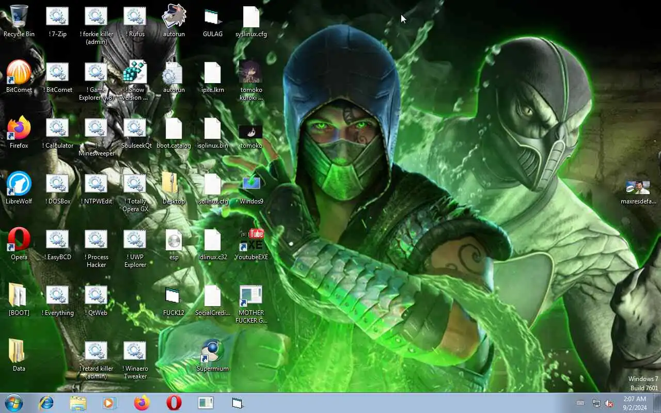Select the GULAG desktop icon
This screenshot has height=413, width=661.
[212, 21]
